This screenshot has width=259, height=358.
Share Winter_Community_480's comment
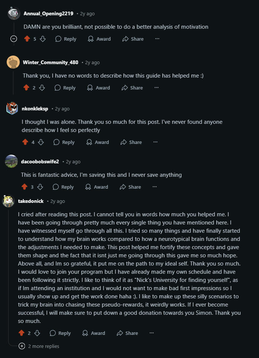coord(132,88)
